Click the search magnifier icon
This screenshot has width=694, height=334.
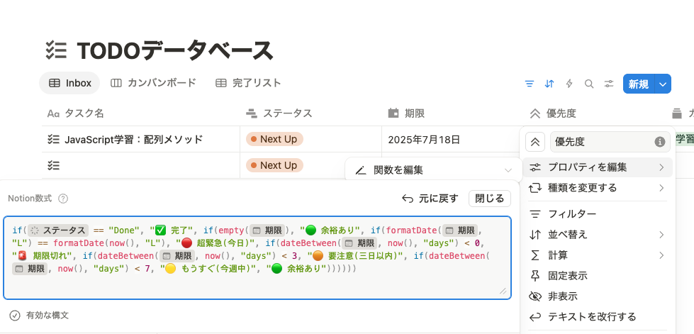(x=589, y=84)
